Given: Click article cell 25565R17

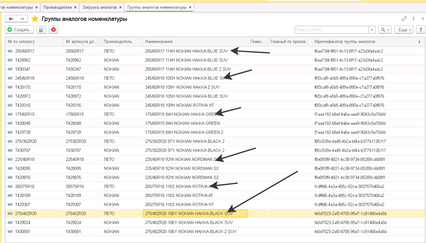Looking at the screenshot, I should 82,51.
